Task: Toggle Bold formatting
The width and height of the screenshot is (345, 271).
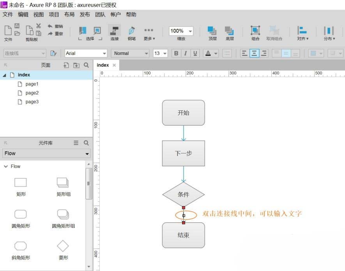Action: 176,53
